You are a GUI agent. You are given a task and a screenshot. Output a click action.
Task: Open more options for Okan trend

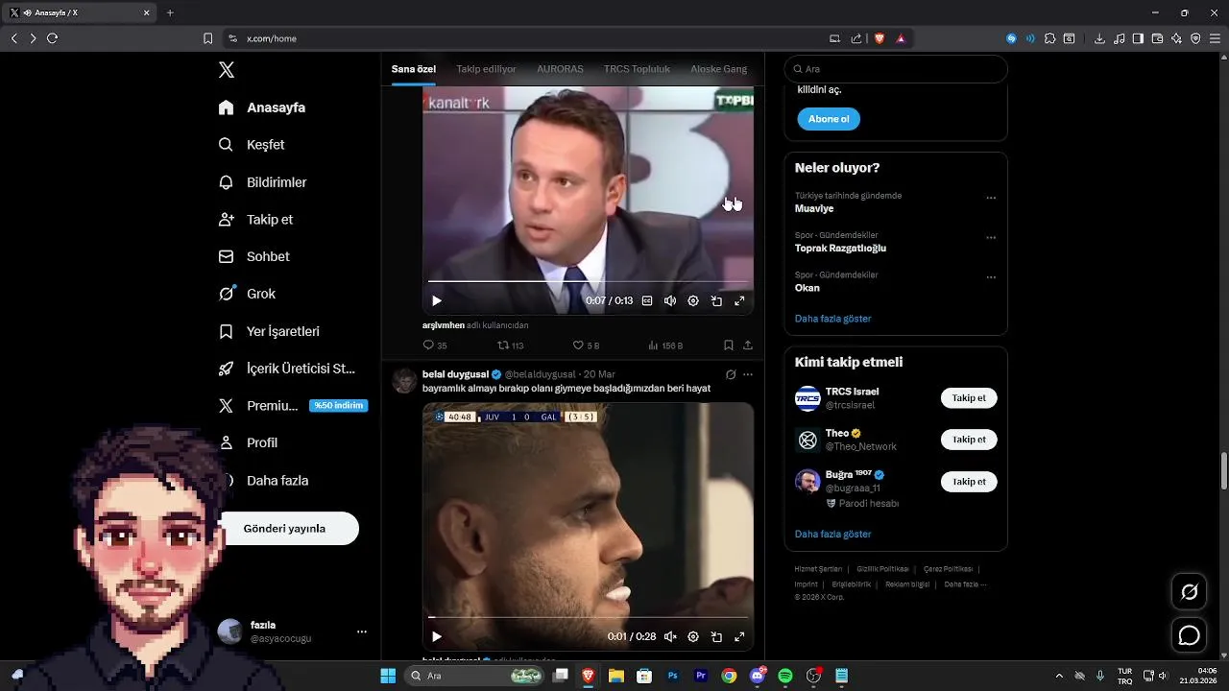pos(991,277)
